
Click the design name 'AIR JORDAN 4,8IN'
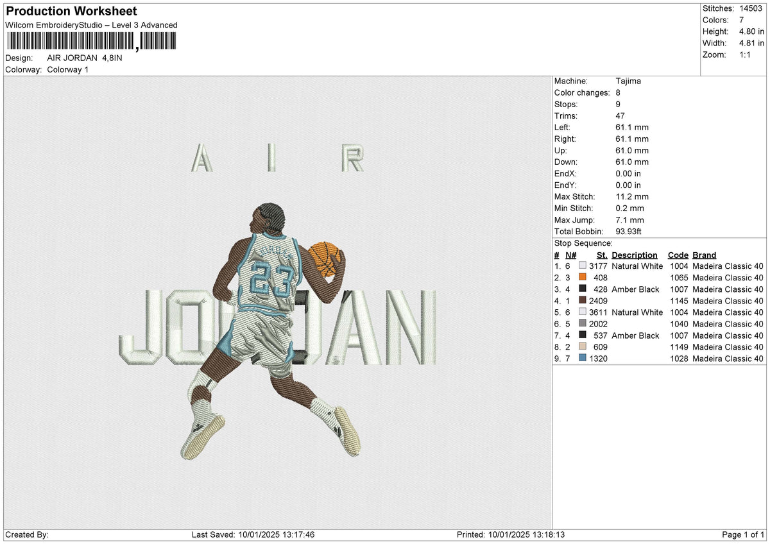pos(85,58)
